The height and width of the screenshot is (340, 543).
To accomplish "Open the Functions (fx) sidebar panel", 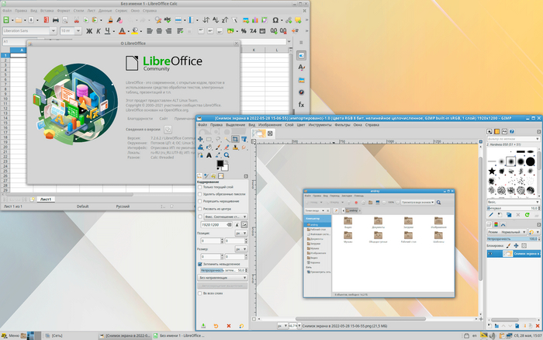I will [302, 104].
